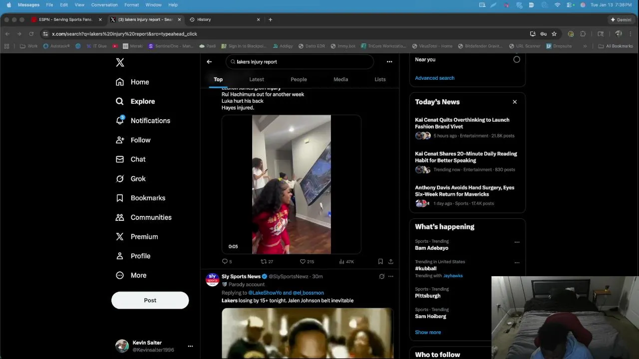Open a new browser tab
Viewport: 639px width, 359px height.
tap(271, 19)
